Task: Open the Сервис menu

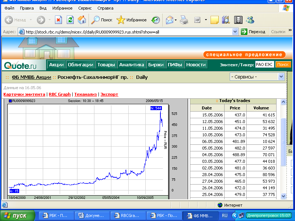Action: pyautogui.click(x=85, y=8)
